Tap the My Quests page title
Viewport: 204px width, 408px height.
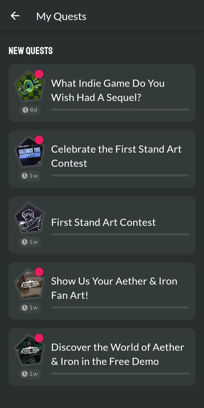61,16
